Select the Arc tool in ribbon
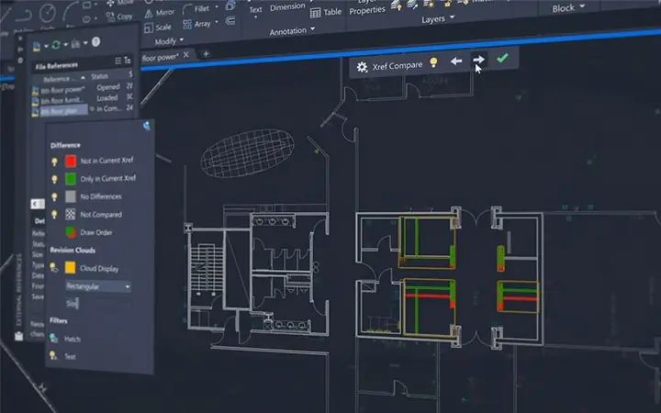Screen dimensions: 661x413 pyautogui.click(x=70, y=10)
